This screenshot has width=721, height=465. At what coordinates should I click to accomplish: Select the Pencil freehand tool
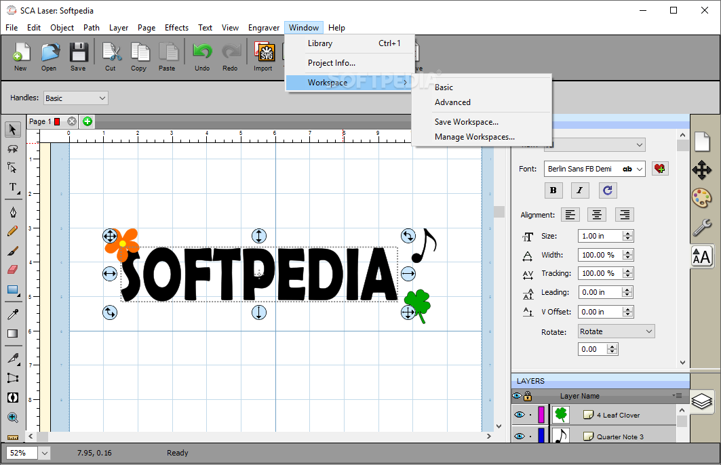pos(13,231)
